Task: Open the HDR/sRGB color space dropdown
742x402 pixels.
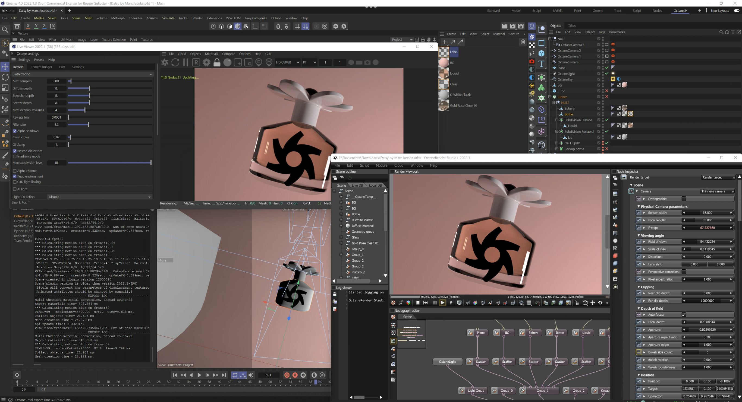Action: pyautogui.click(x=287, y=62)
